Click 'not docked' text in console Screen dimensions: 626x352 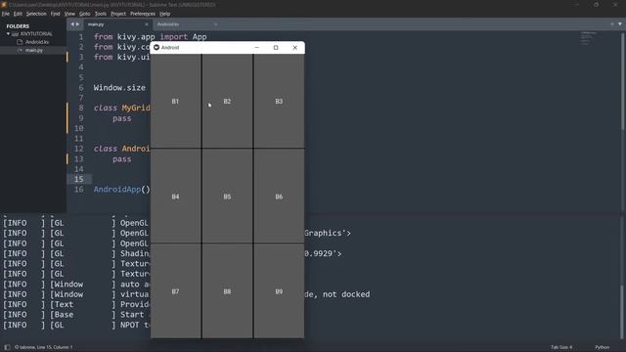346,294
